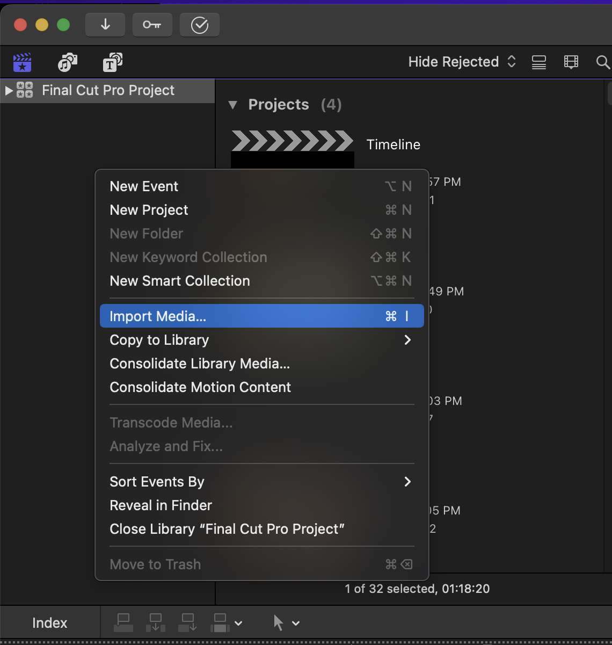The image size is (612, 645).
Task: Show Background Tasks with the checkmark button
Action: (200, 25)
